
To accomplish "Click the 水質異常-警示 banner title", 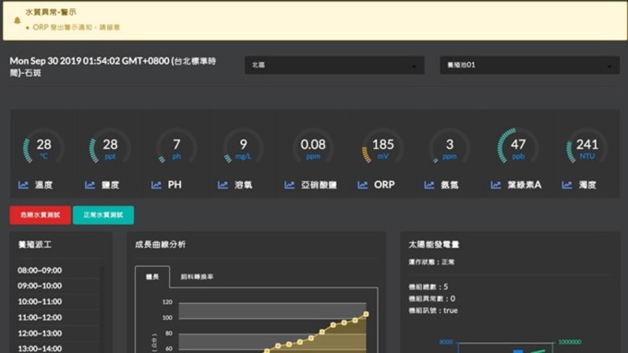I will coord(51,12).
